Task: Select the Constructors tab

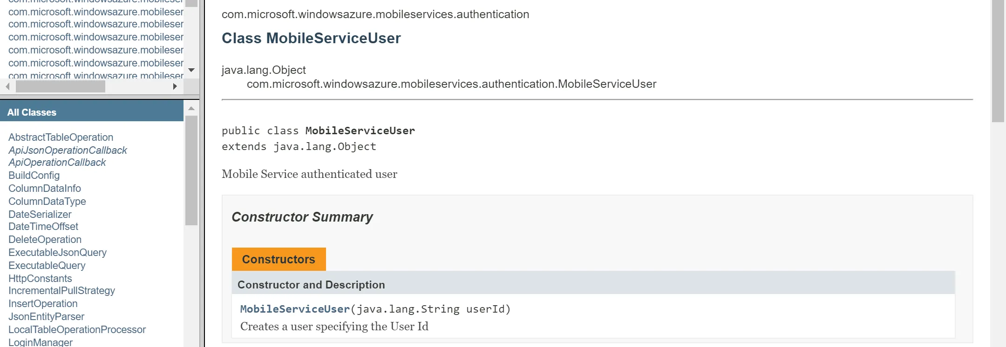Action: point(279,259)
